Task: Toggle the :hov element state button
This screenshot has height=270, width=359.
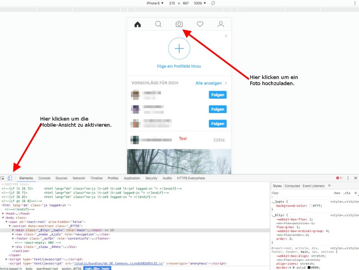Action: [x=337, y=193]
